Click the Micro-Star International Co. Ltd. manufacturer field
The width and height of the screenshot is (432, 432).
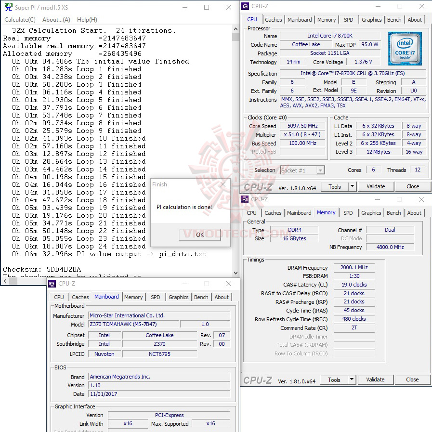tap(159, 315)
